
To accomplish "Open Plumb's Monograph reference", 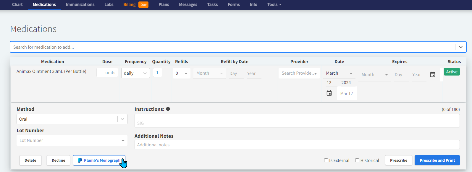I will click(99, 160).
